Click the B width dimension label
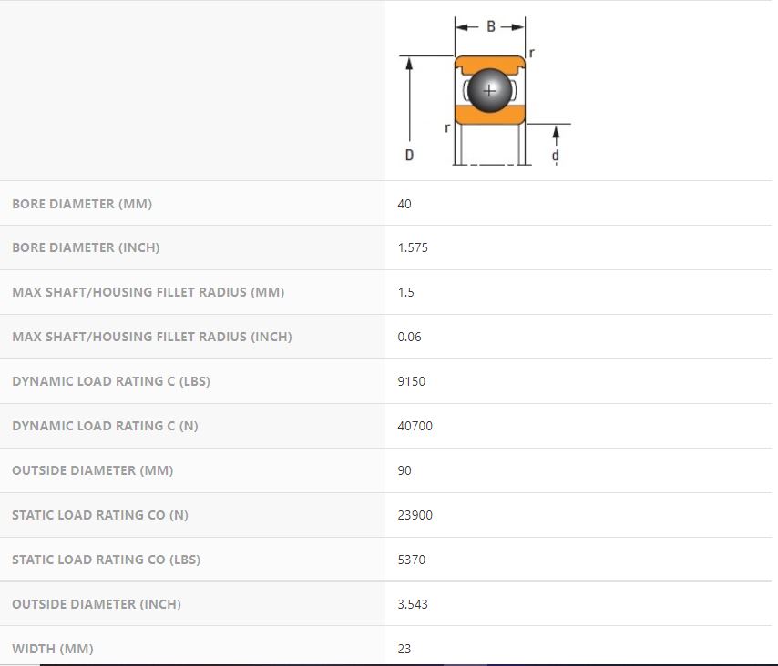The image size is (778, 666). tap(491, 27)
